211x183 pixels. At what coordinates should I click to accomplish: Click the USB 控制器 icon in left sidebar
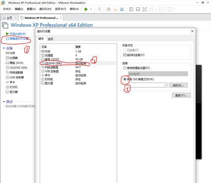click(7, 77)
